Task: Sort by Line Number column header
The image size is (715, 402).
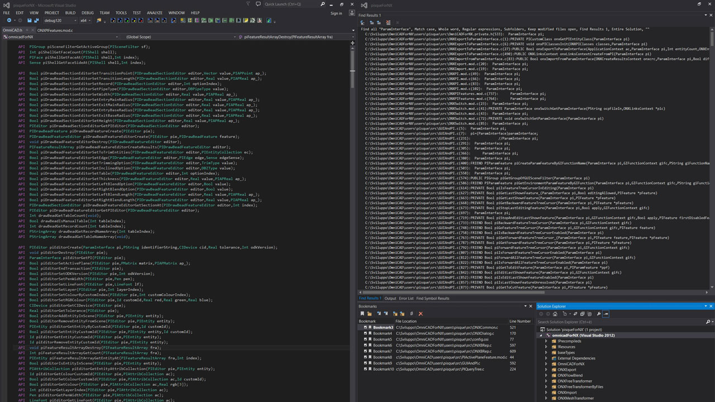Action: click(520, 321)
